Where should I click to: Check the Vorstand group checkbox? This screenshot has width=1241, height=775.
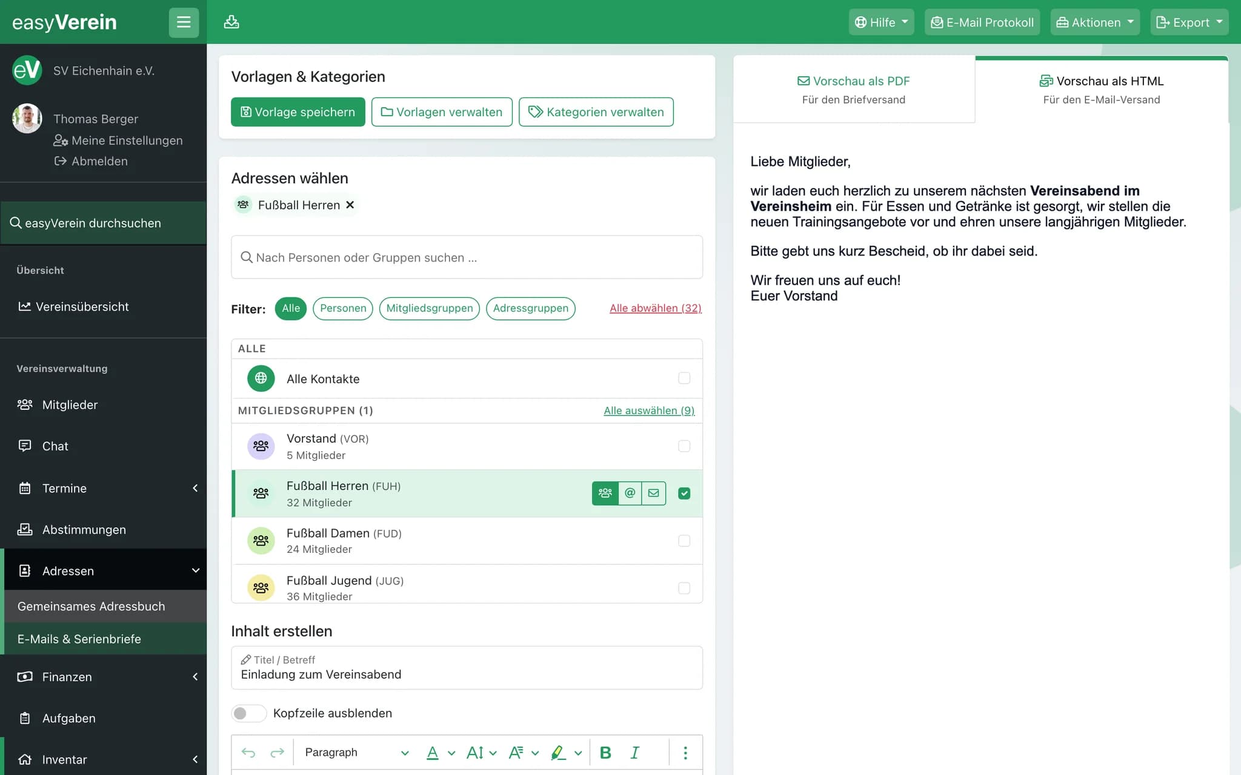coord(684,446)
